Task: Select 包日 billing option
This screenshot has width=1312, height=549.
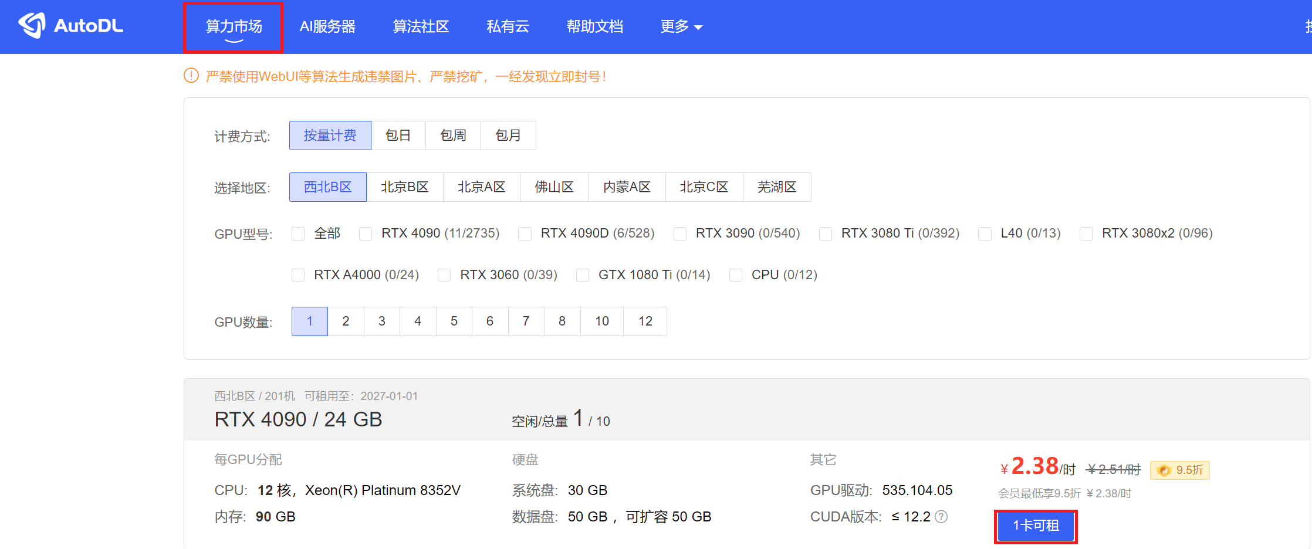Action: 398,135
